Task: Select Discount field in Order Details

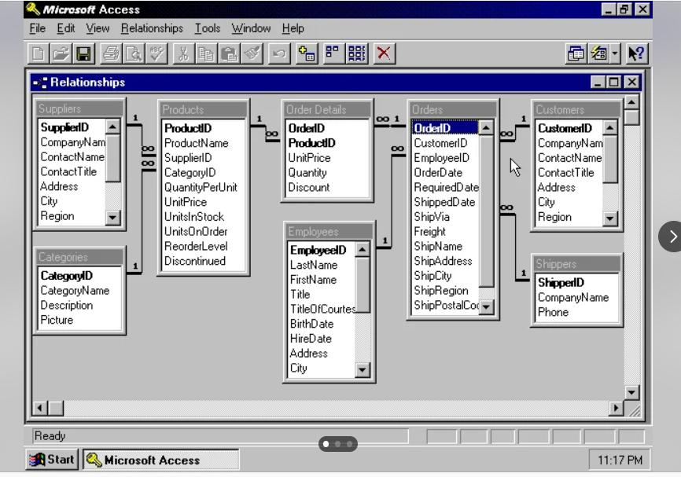Action: click(309, 188)
